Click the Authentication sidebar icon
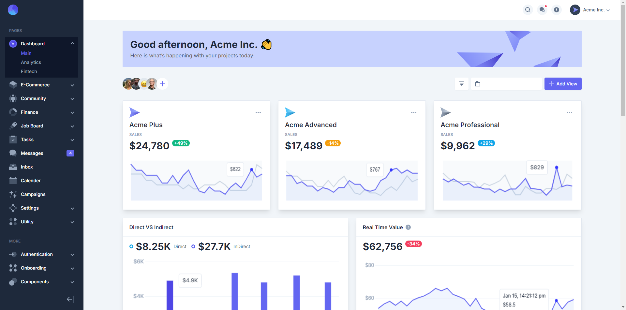The width and height of the screenshot is (626, 310). 13,254
